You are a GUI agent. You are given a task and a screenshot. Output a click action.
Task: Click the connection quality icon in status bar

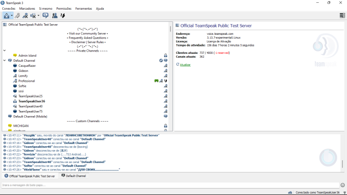click(x=345, y=193)
